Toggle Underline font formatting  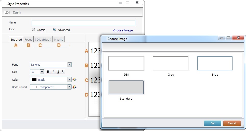58,72
